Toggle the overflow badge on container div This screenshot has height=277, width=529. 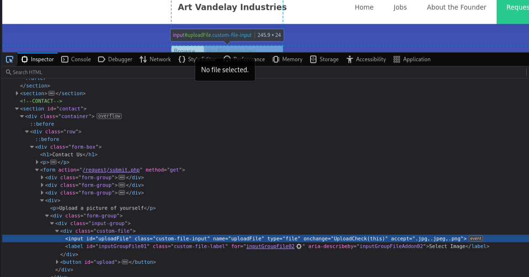pyautogui.click(x=109, y=116)
